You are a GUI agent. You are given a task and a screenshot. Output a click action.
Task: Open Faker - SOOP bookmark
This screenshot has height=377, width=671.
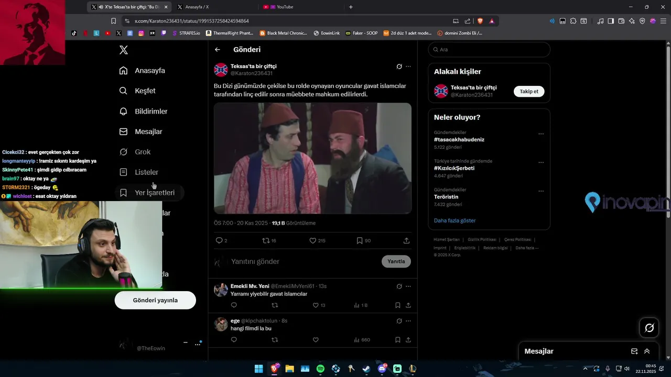(361, 33)
